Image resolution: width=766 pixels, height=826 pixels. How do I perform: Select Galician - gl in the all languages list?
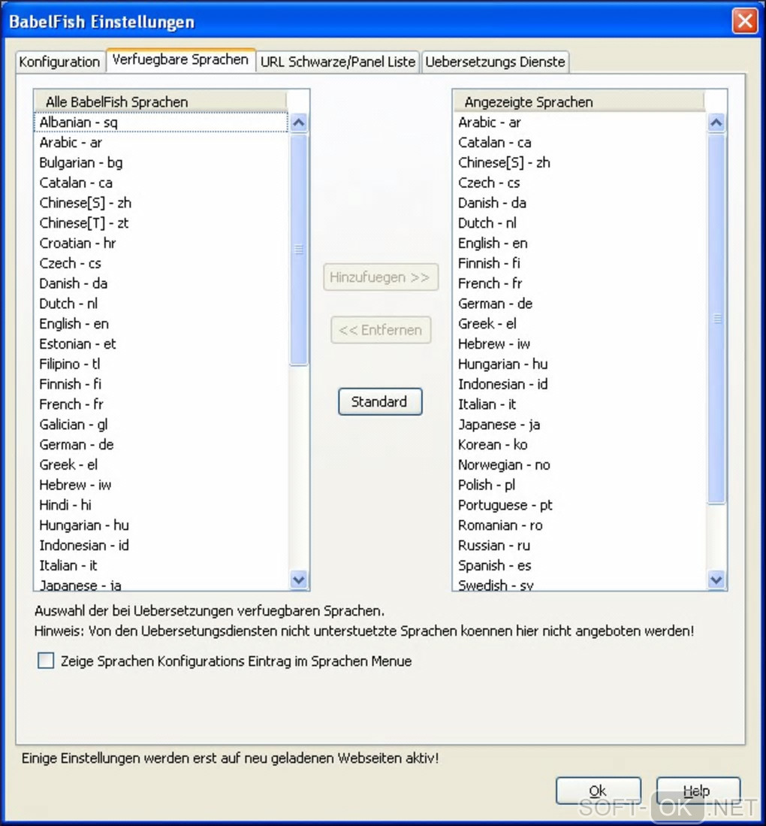[161, 424]
